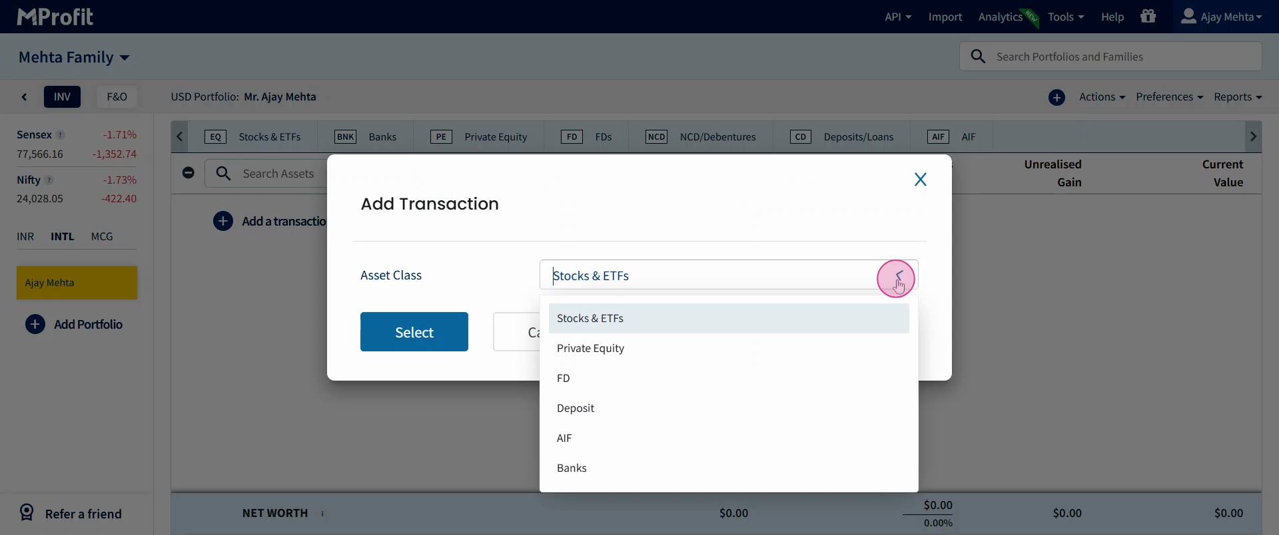Collapse the Asset Class dropdown arrow
Screen dimensions: 1279x535
pos(899,275)
